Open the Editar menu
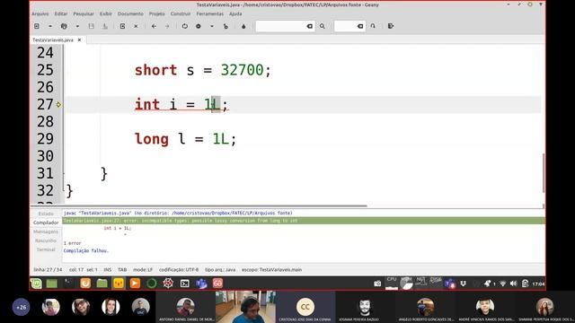 pyautogui.click(x=61, y=14)
